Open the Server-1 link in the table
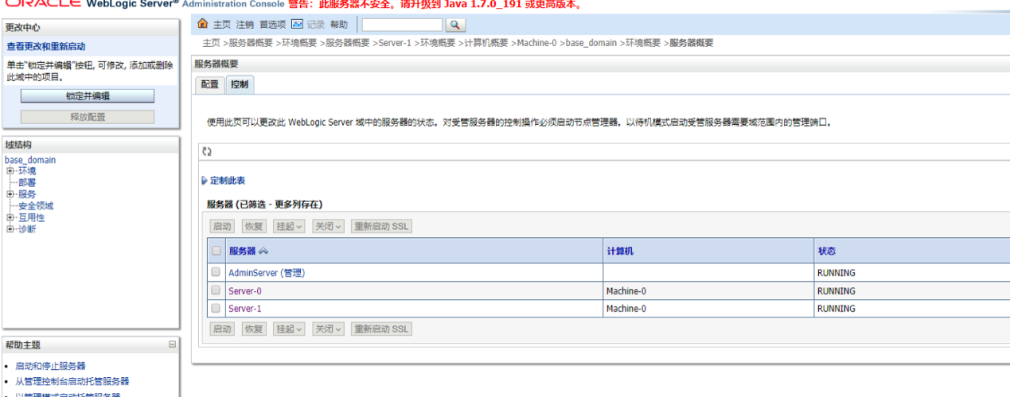Viewport: 1014px width, 401px height. point(245,309)
